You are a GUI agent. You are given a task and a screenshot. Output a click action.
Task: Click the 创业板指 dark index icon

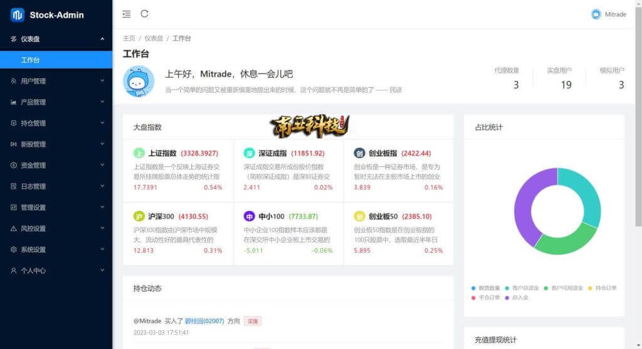pyautogui.click(x=359, y=153)
